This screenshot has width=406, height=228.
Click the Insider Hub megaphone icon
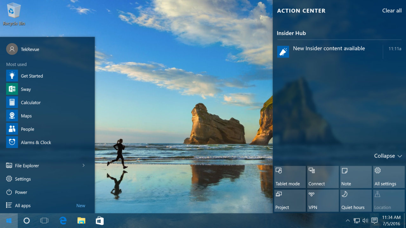click(x=283, y=52)
